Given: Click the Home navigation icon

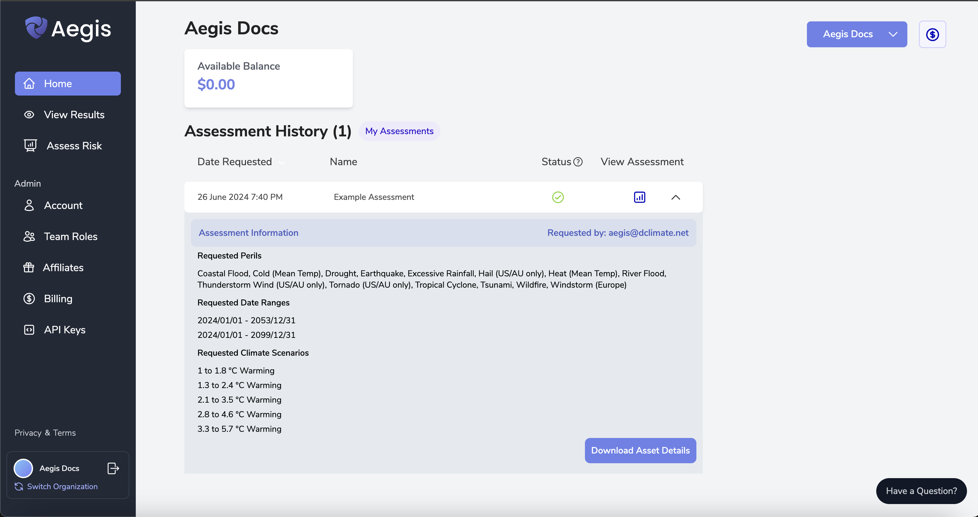Looking at the screenshot, I should (x=29, y=83).
